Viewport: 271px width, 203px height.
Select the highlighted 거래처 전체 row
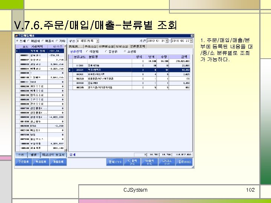tap(40, 51)
